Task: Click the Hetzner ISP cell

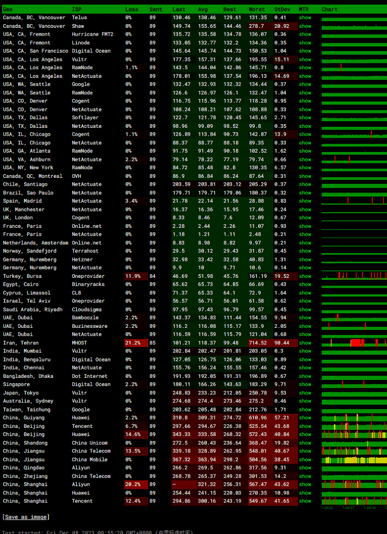Action: click(x=82, y=259)
